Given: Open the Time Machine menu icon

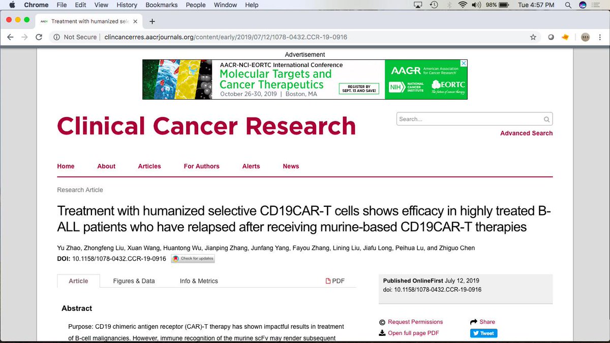Looking at the screenshot, I should tap(434, 5).
